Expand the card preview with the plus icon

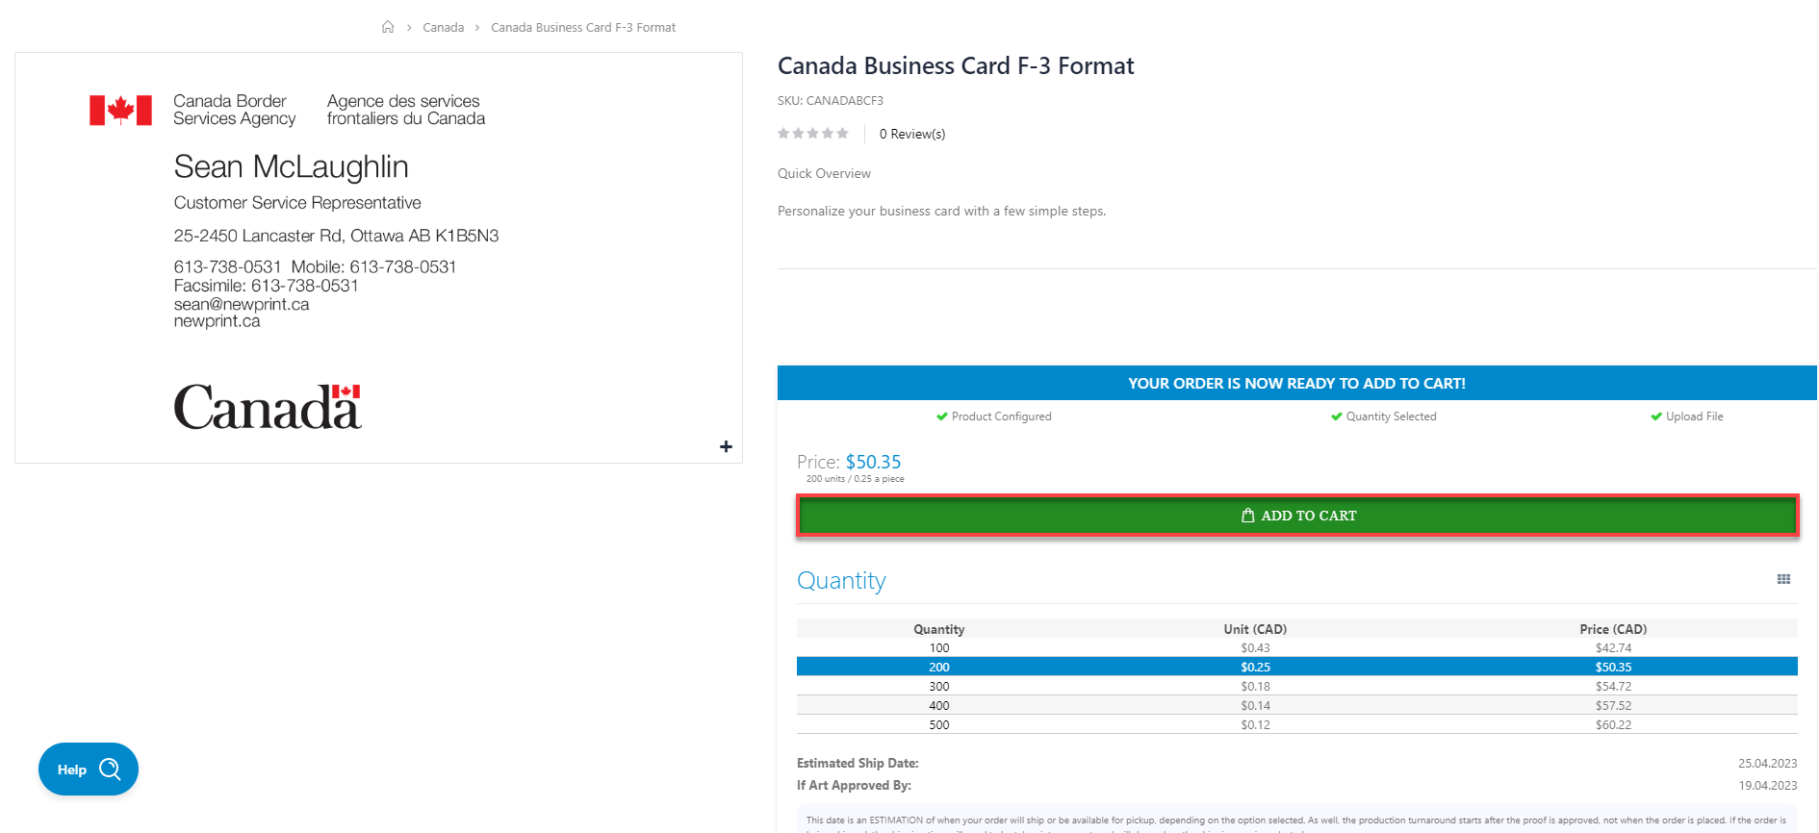(x=726, y=446)
